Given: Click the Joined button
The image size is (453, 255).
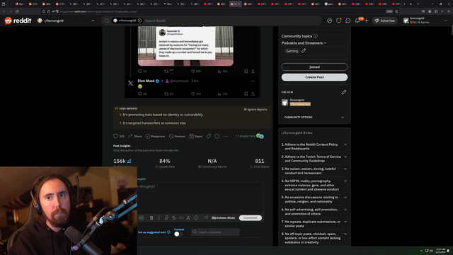Looking at the screenshot, I should click(x=314, y=67).
